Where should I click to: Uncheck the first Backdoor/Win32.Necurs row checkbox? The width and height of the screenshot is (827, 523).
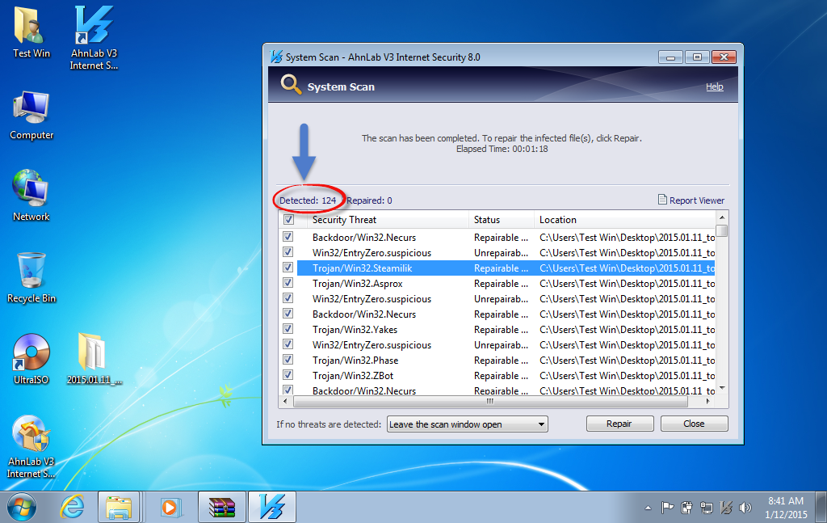point(288,236)
